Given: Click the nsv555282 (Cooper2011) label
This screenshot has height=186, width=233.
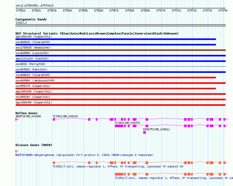Looking at the screenshot, I should click(x=33, y=97).
